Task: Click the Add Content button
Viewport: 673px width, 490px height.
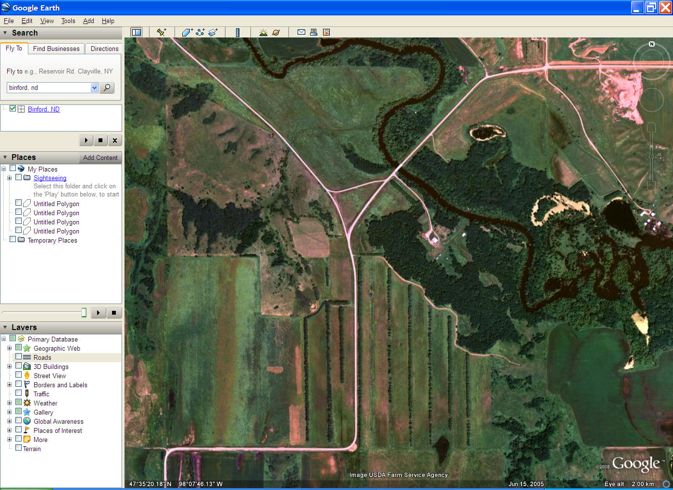Action: (100, 158)
